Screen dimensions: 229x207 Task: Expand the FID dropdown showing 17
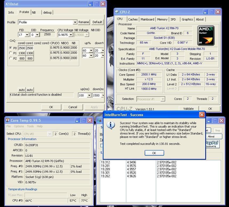[27, 35]
